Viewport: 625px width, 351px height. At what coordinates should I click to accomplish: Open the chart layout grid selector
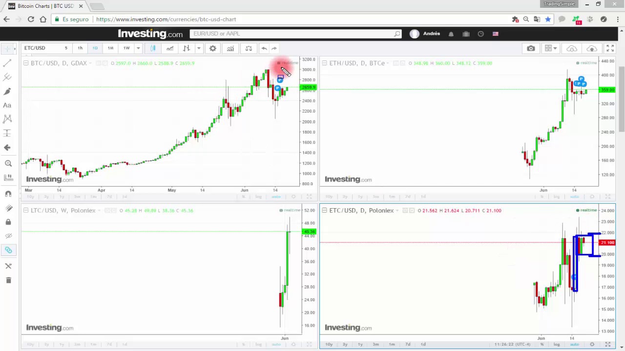coord(551,48)
